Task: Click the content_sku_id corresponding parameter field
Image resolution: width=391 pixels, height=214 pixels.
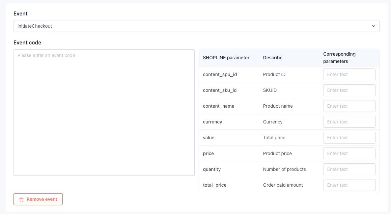Action: (x=349, y=90)
